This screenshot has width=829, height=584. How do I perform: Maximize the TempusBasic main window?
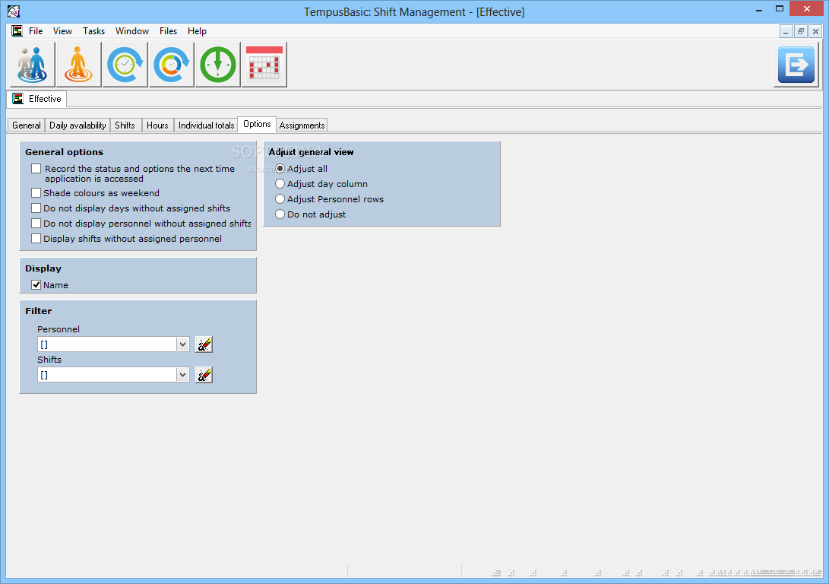(x=780, y=9)
